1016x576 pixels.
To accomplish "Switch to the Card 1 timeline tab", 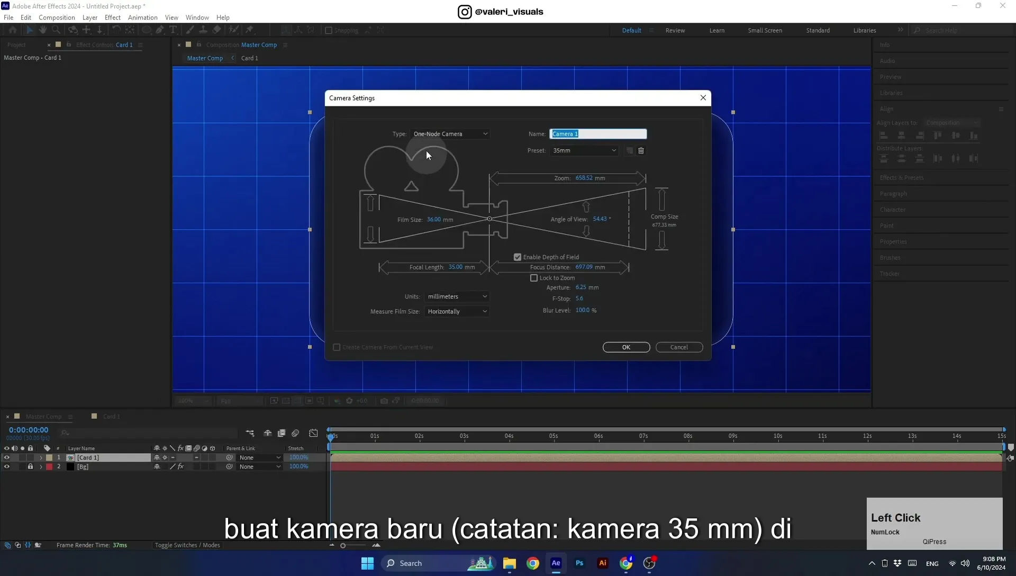I will click(111, 417).
